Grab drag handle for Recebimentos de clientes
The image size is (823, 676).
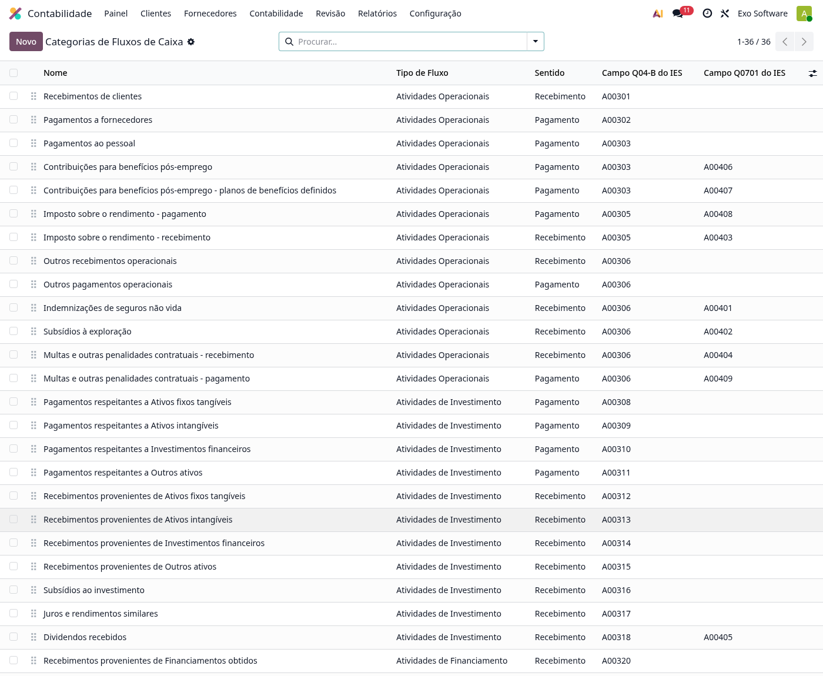coord(34,96)
